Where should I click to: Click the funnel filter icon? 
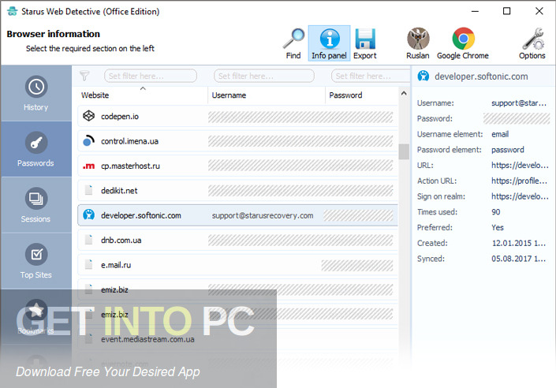click(84, 76)
